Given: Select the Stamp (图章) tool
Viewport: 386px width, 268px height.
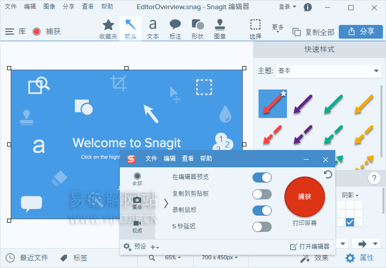Looking at the screenshot, I should pos(220,28).
